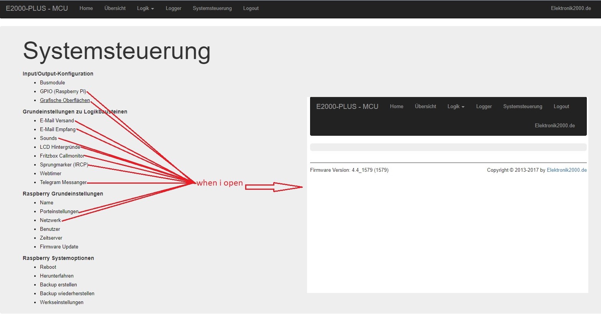
Task: Click the Elektronik2000.de copyright footer link
Action: click(x=566, y=170)
